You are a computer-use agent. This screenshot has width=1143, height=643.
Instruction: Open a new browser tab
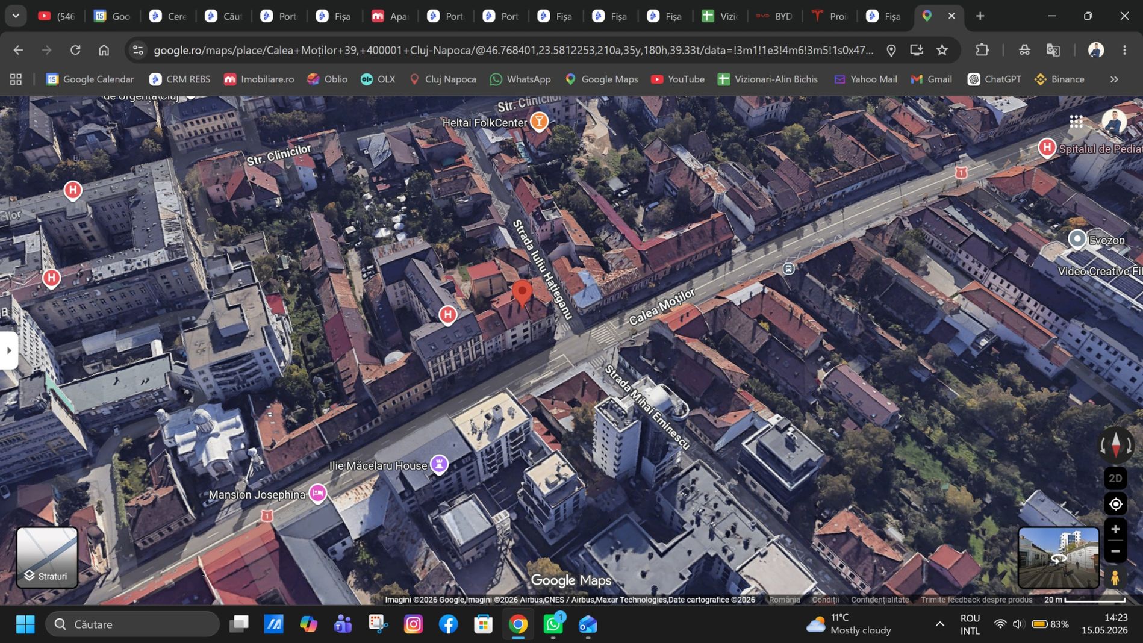[980, 16]
